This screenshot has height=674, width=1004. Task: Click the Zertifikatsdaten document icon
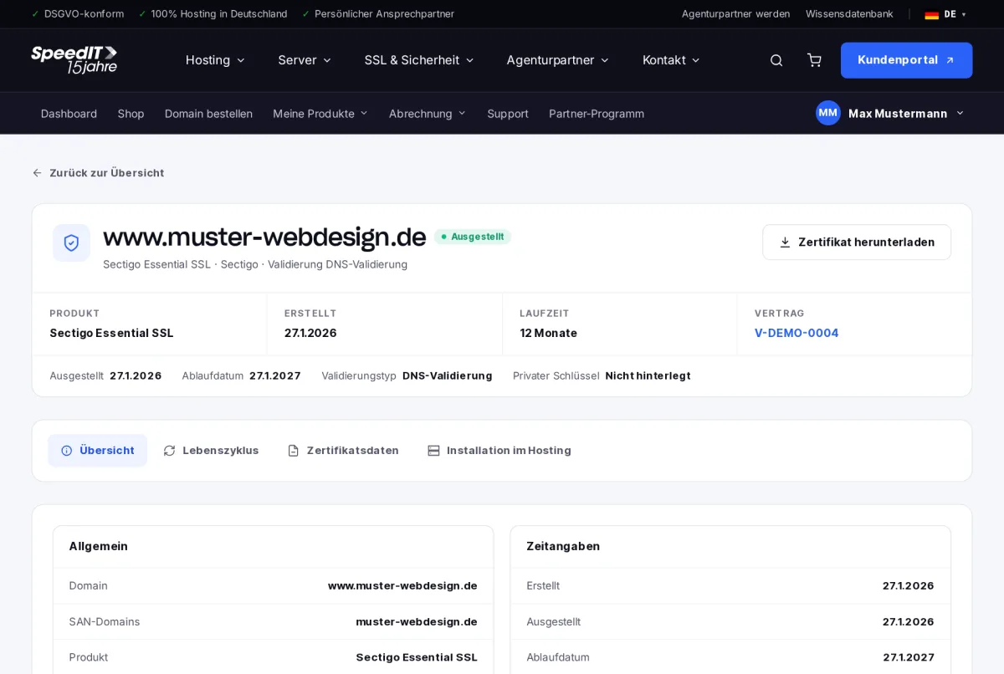pos(294,451)
